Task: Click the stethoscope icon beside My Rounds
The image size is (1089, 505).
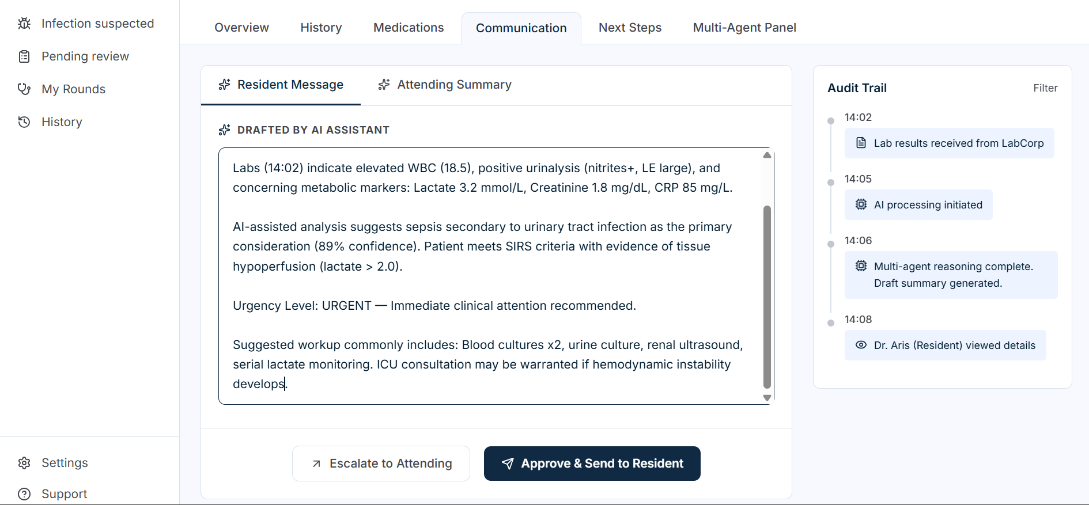Action: (x=24, y=89)
